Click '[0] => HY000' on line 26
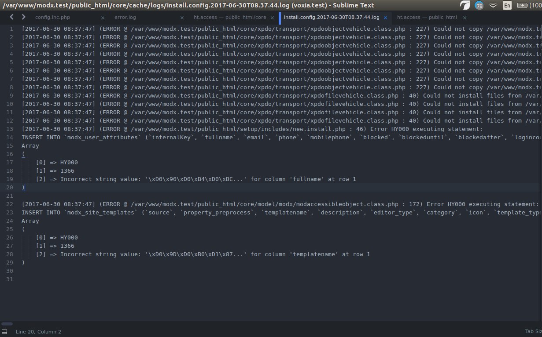The height and width of the screenshot is (337, 542). tap(57, 238)
